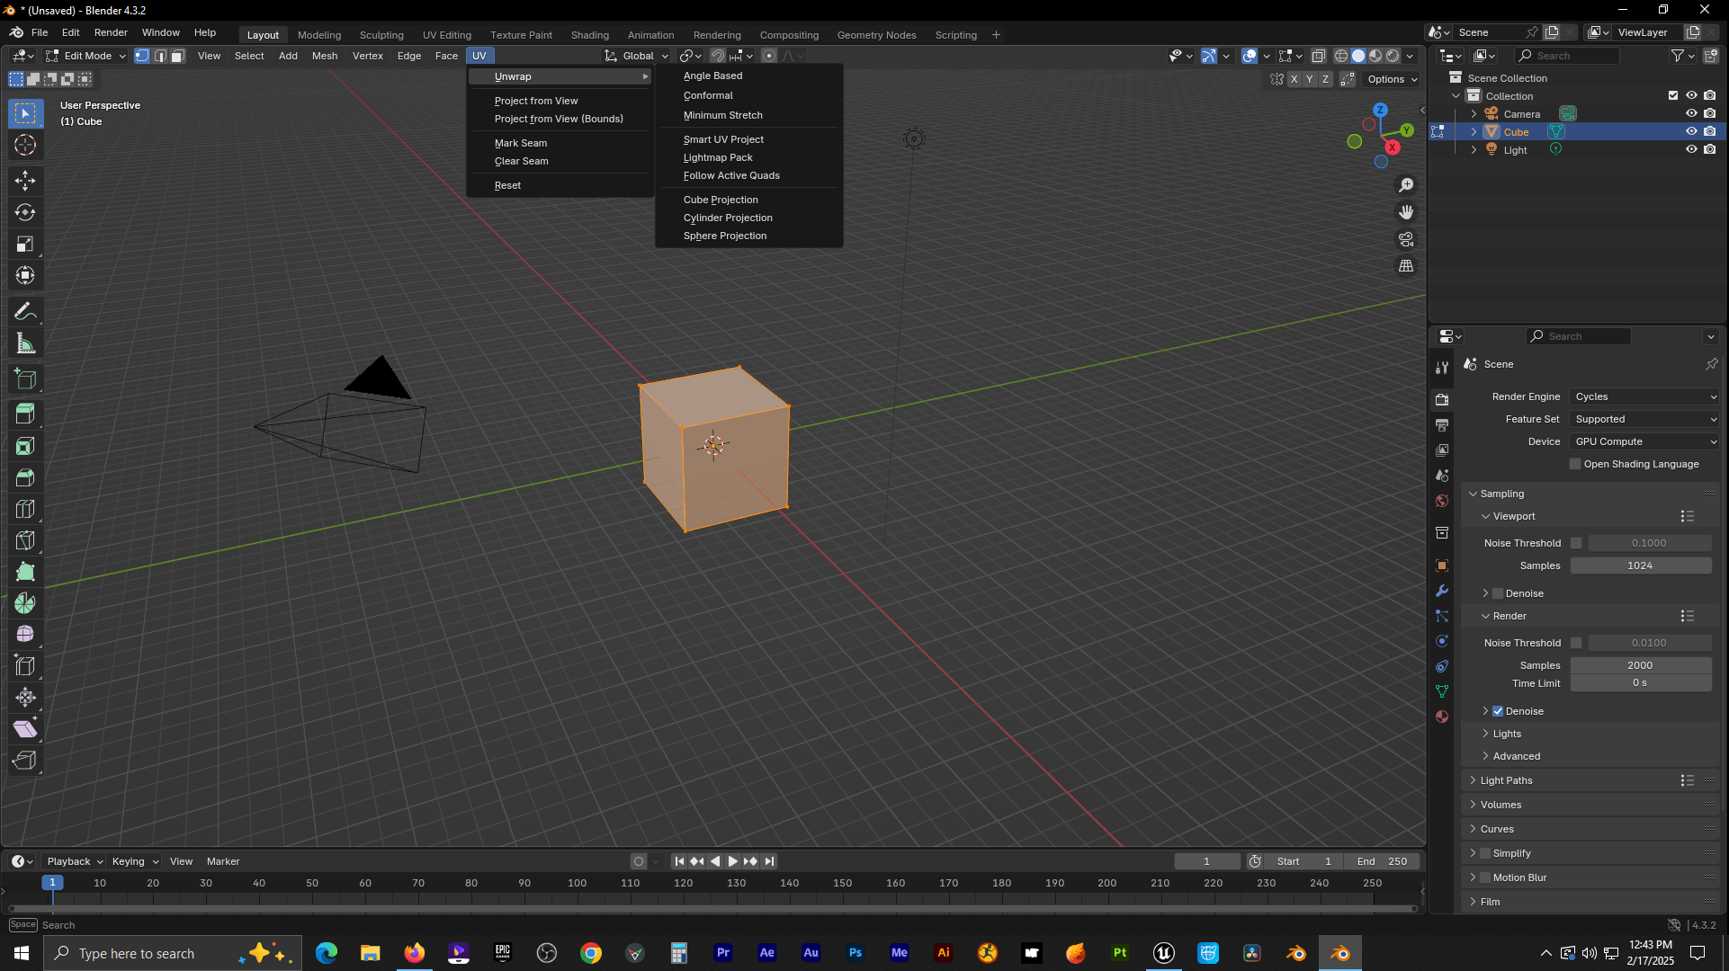The width and height of the screenshot is (1729, 971).
Task: Switch to the Shading workspace tab
Action: pos(589,35)
